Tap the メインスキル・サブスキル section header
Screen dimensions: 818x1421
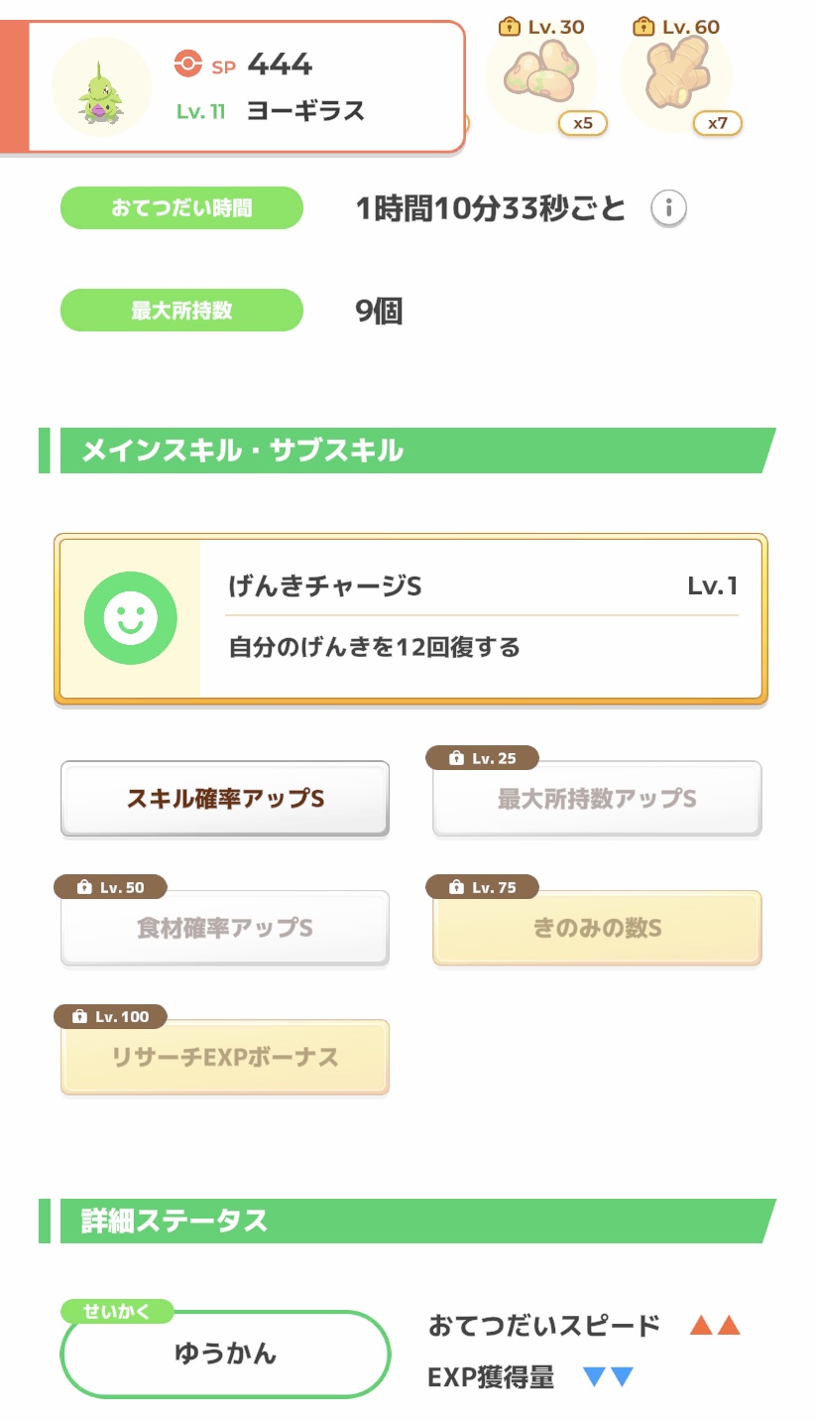click(x=409, y=451)
